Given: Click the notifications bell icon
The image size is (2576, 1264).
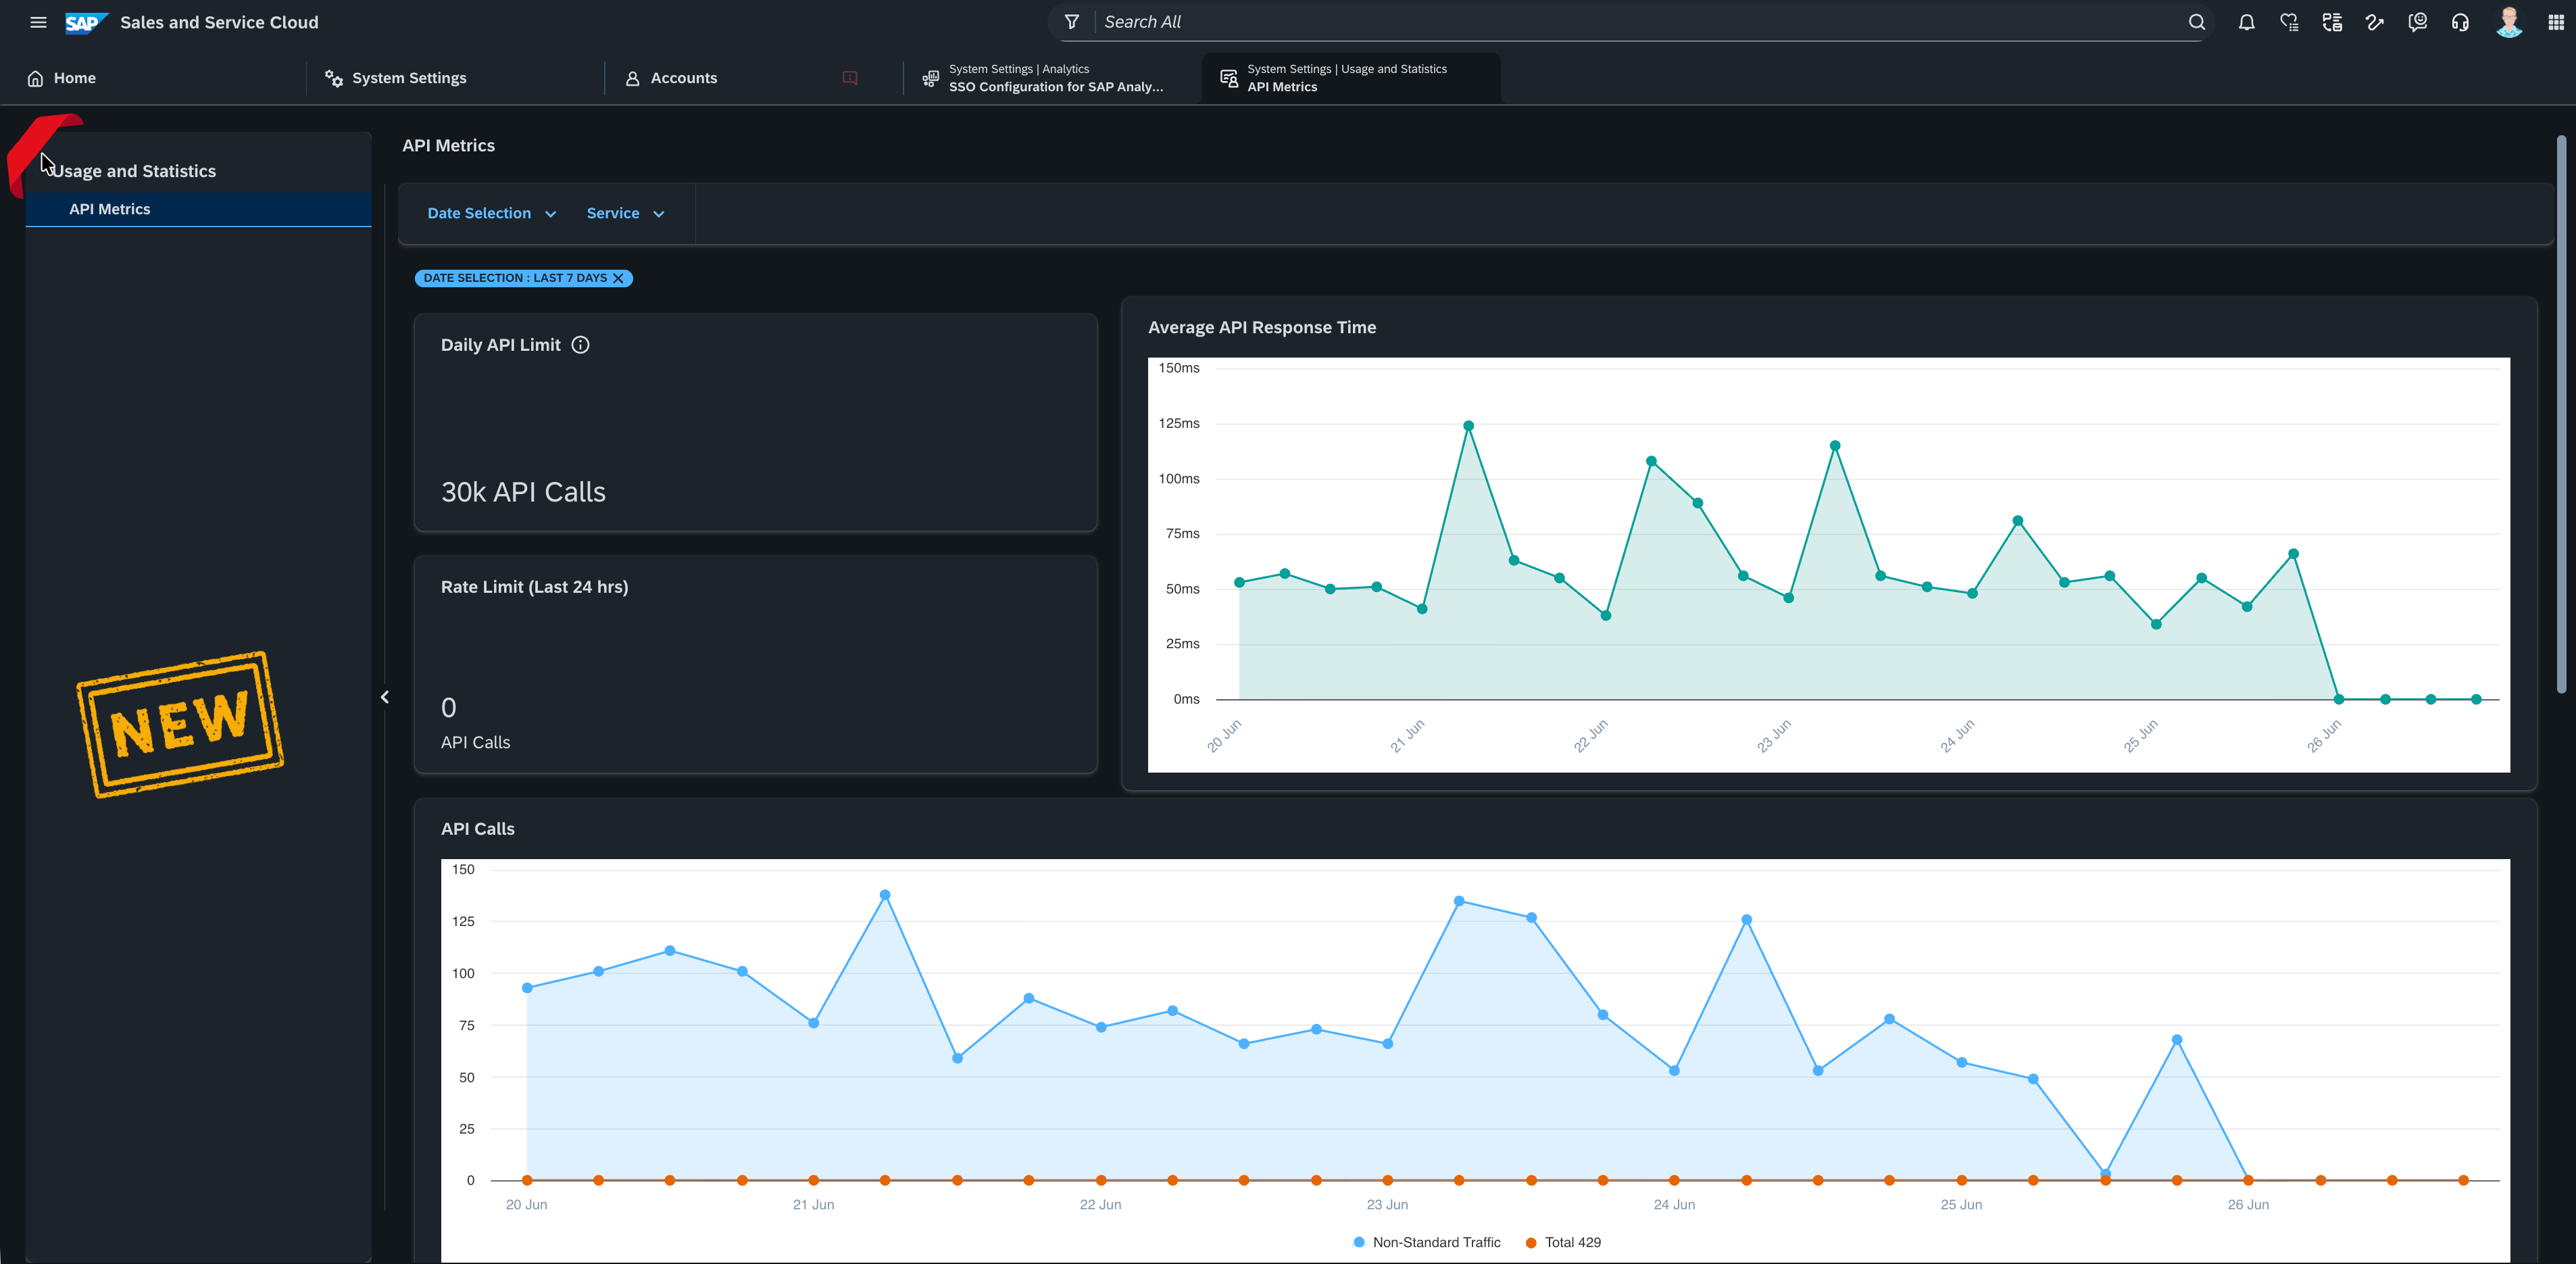Looking at the screenshot, I should coord(2246,22).
